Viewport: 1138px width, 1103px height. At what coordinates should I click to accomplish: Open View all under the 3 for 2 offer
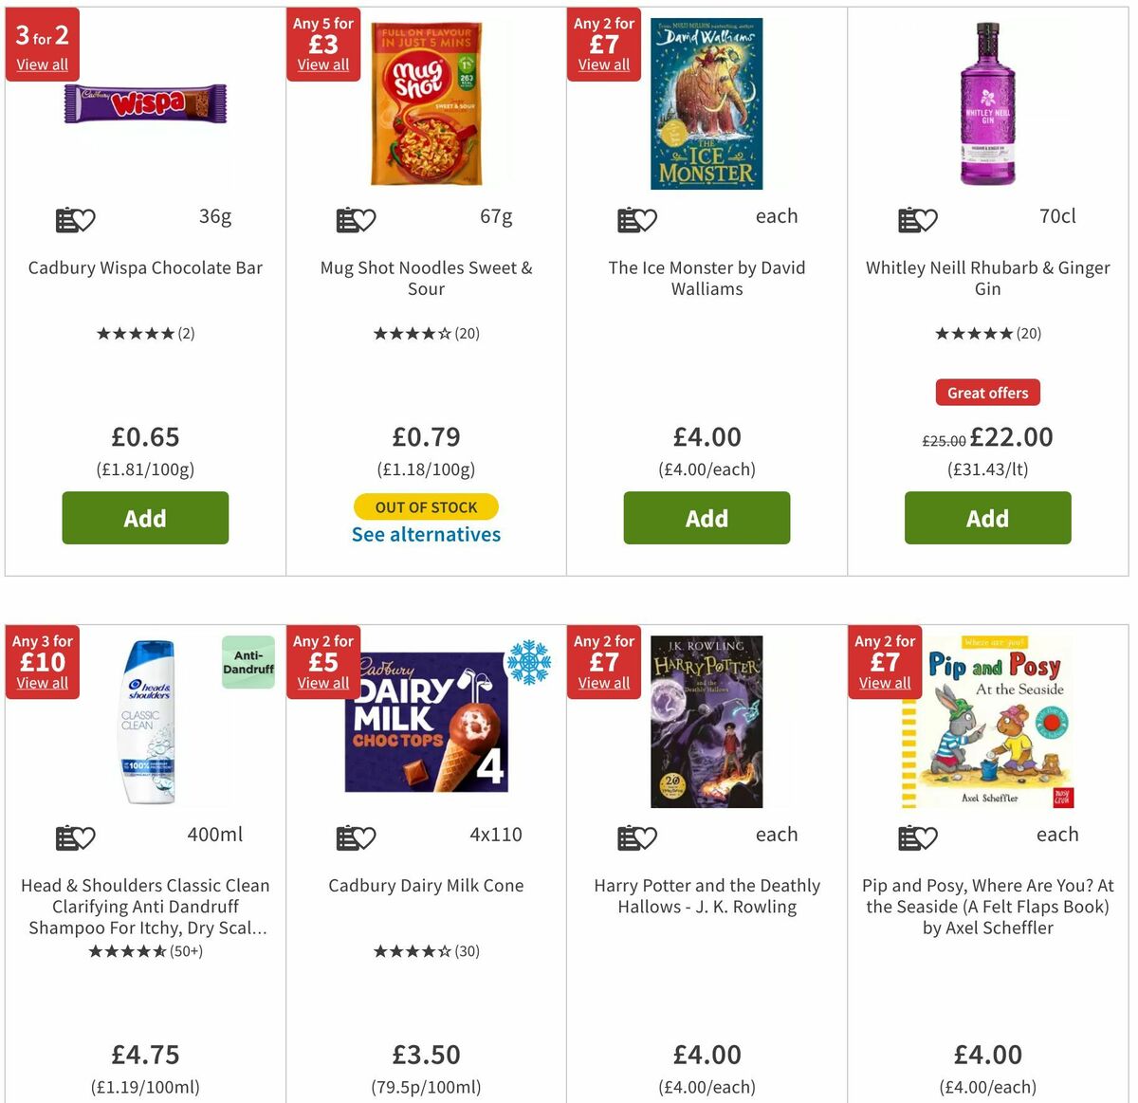[42, 64]
